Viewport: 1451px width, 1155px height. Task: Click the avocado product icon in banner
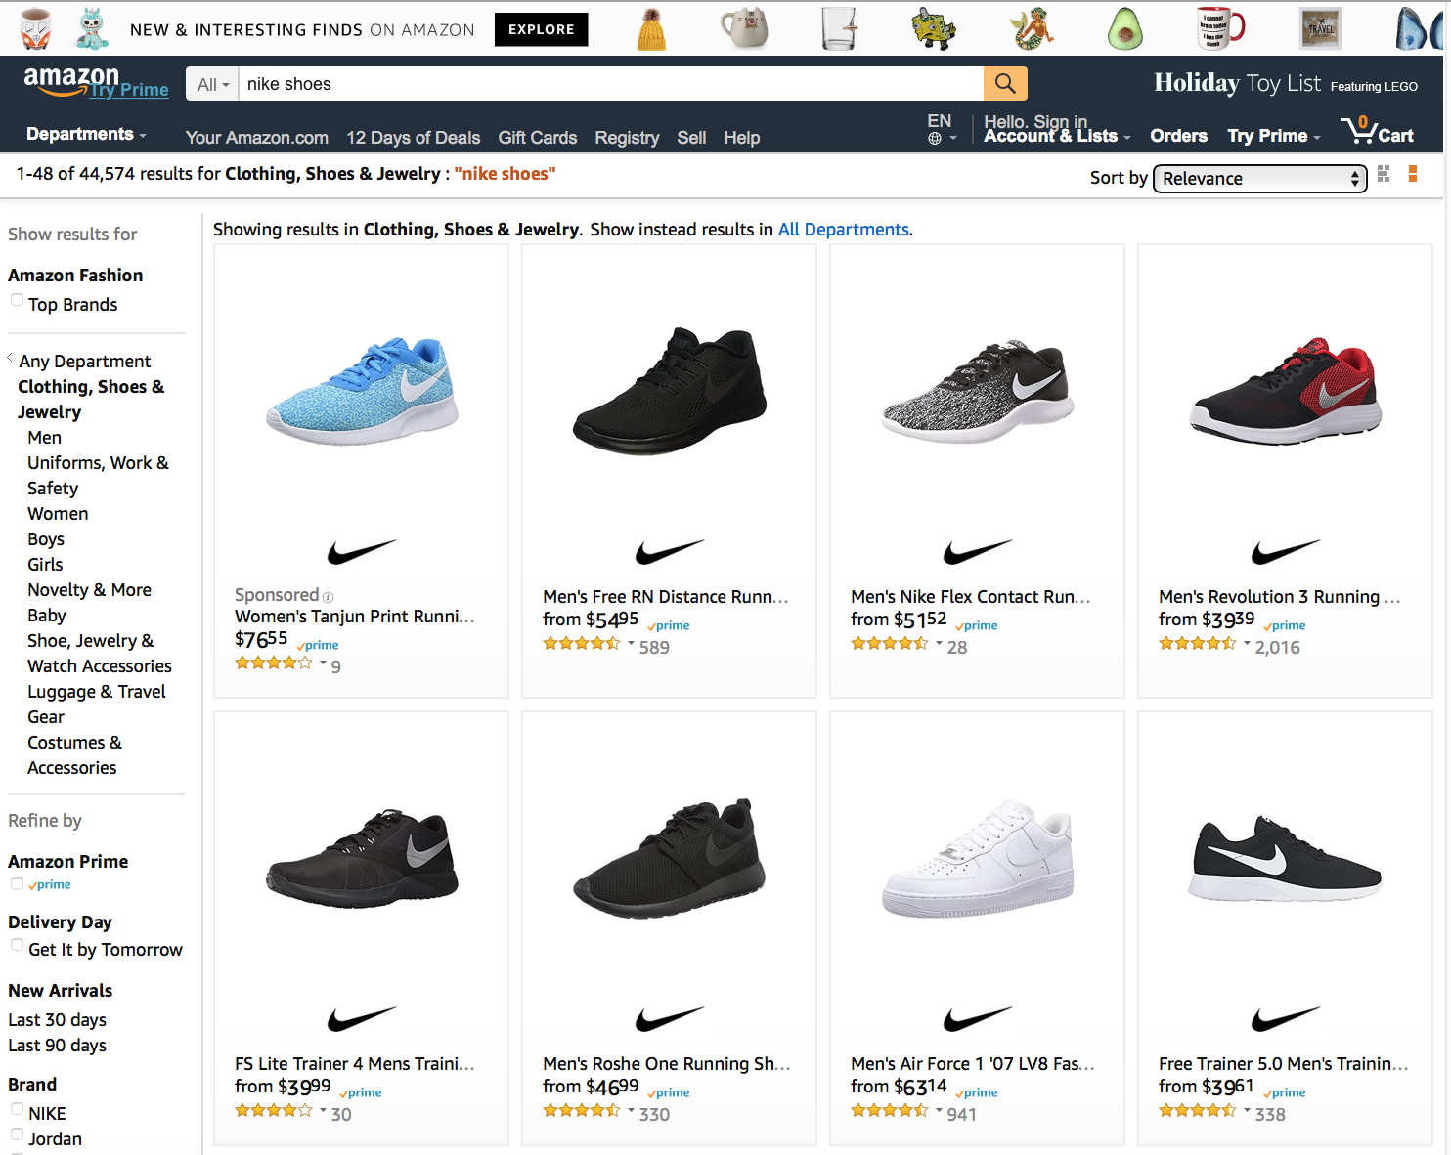point(1124,29)
